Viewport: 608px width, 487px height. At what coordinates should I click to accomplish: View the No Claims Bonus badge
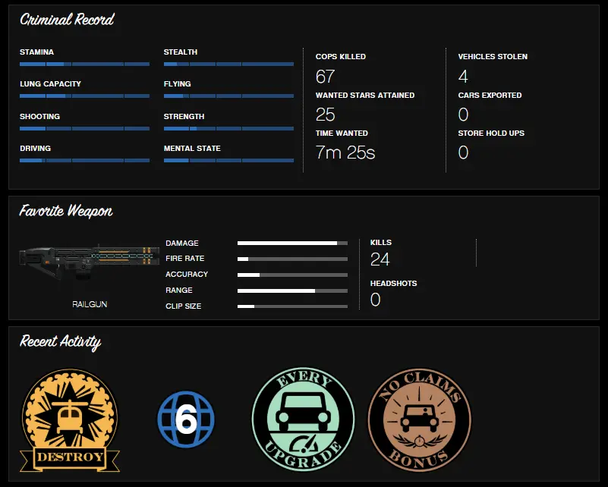point(420,420)
